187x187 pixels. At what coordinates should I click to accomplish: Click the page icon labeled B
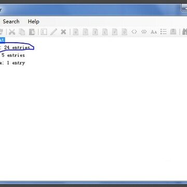[x=76, y=32]
